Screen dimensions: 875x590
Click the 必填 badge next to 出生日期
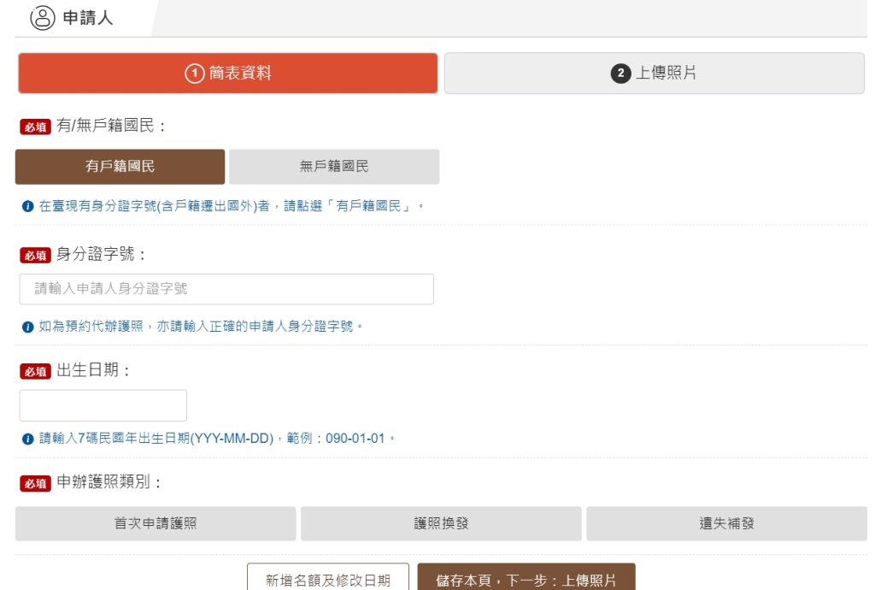click(x=33, y=371)
